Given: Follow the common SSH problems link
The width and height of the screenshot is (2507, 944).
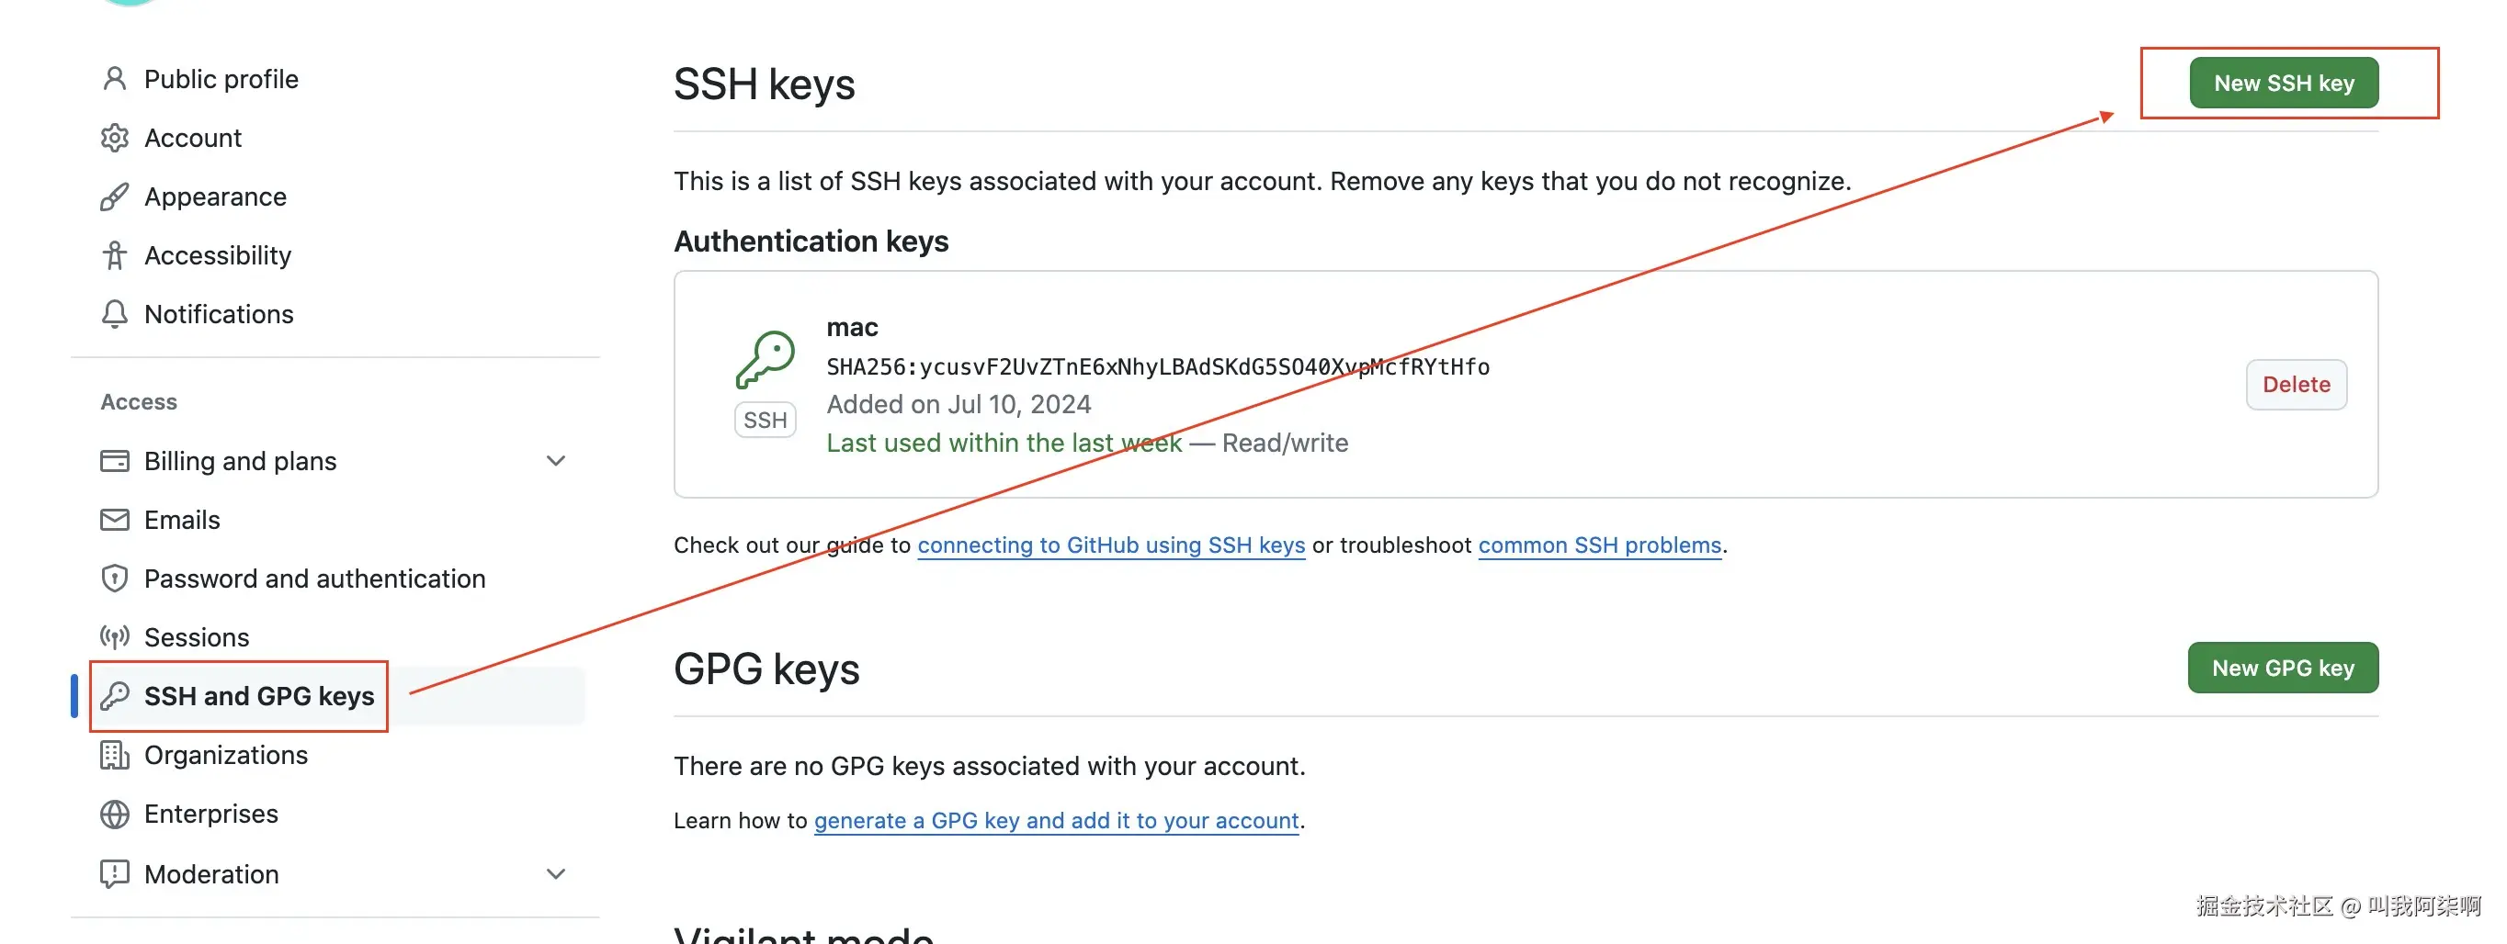Looking at the screenshot, I should [1599, 545].
